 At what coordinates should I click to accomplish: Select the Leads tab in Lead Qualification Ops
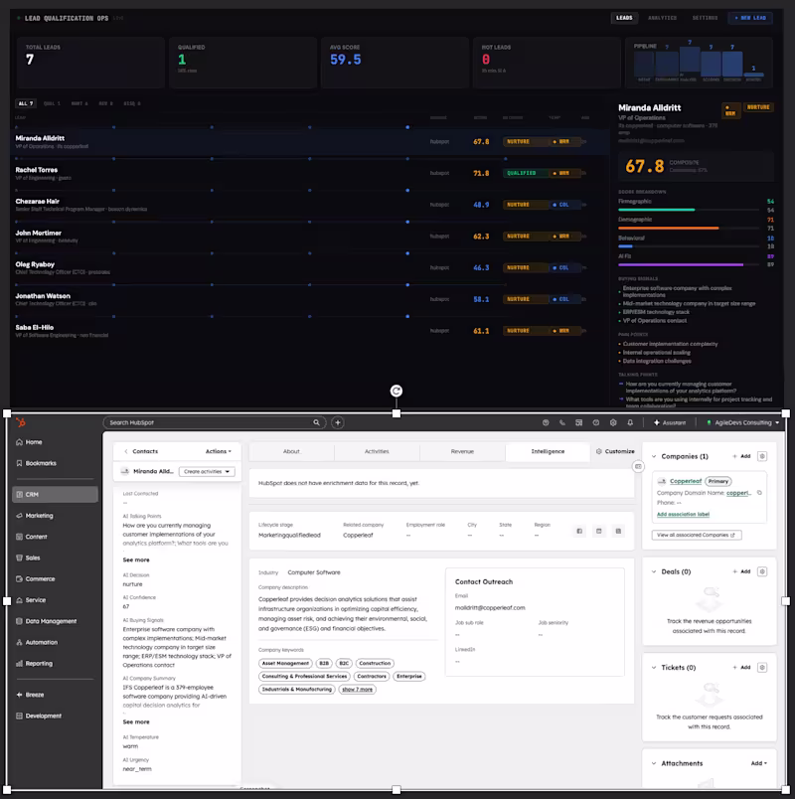point(624,18)
